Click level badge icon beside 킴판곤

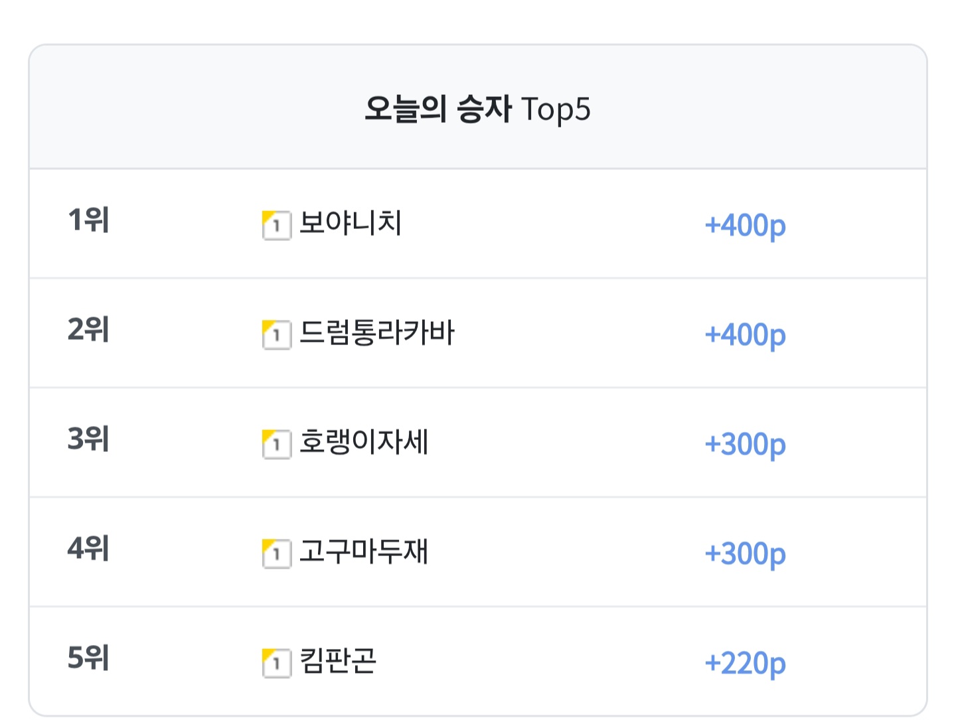click(277, 663)
